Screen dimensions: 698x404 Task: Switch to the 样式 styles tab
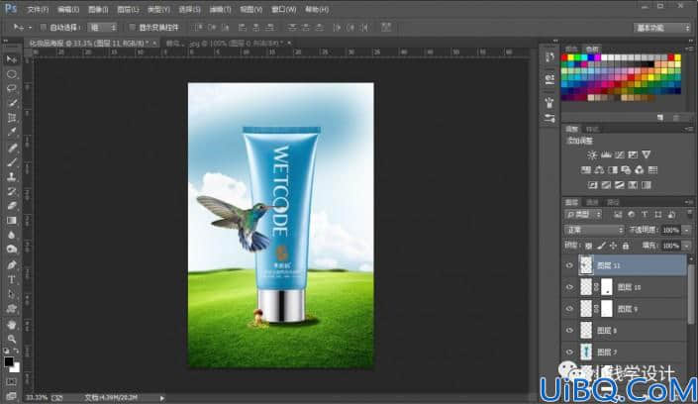[592, 129]
